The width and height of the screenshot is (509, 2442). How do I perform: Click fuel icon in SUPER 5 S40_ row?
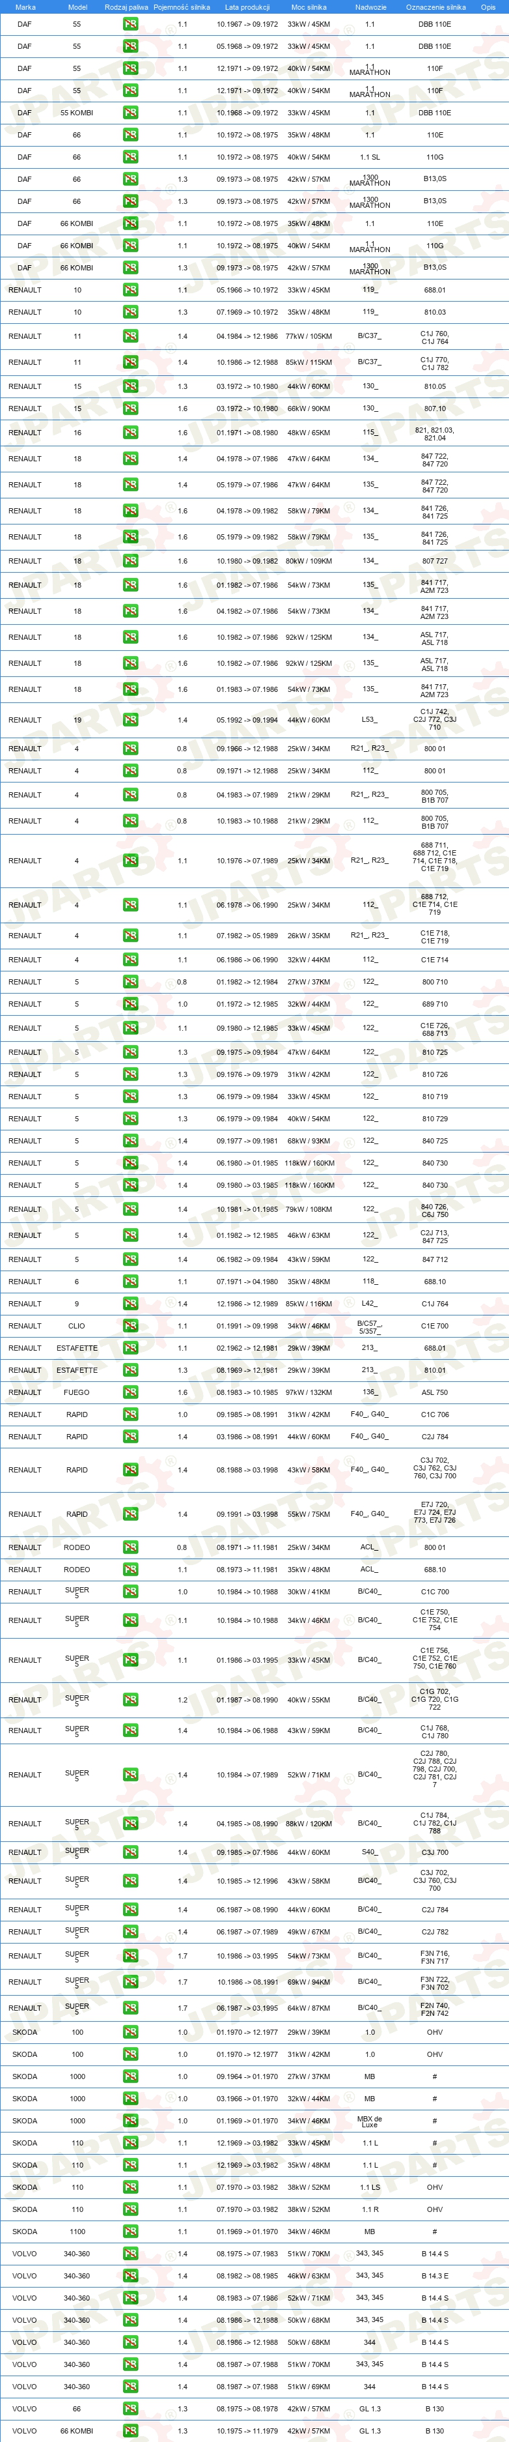(x=130, y=1852)
